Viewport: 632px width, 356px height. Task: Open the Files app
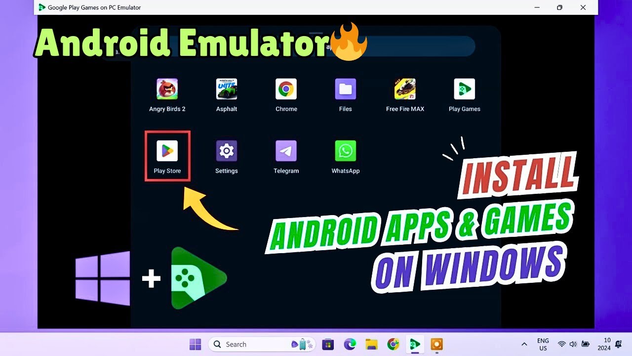click(x=346, y=89)
